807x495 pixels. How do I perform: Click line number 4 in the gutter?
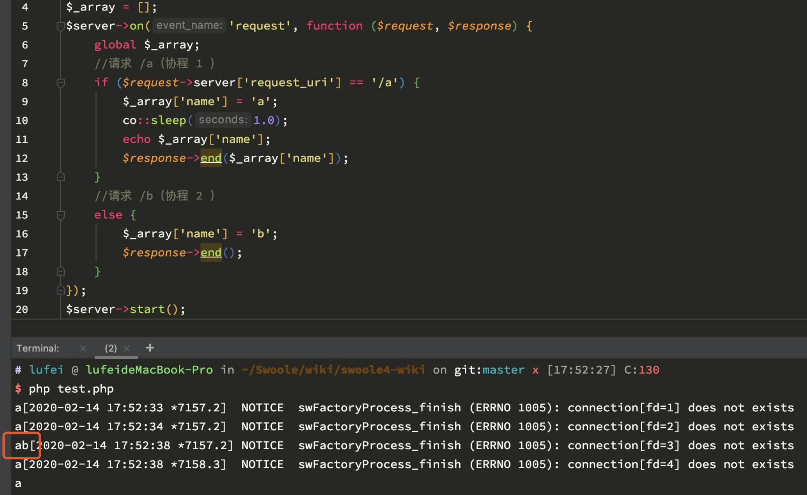click(25, 7)
